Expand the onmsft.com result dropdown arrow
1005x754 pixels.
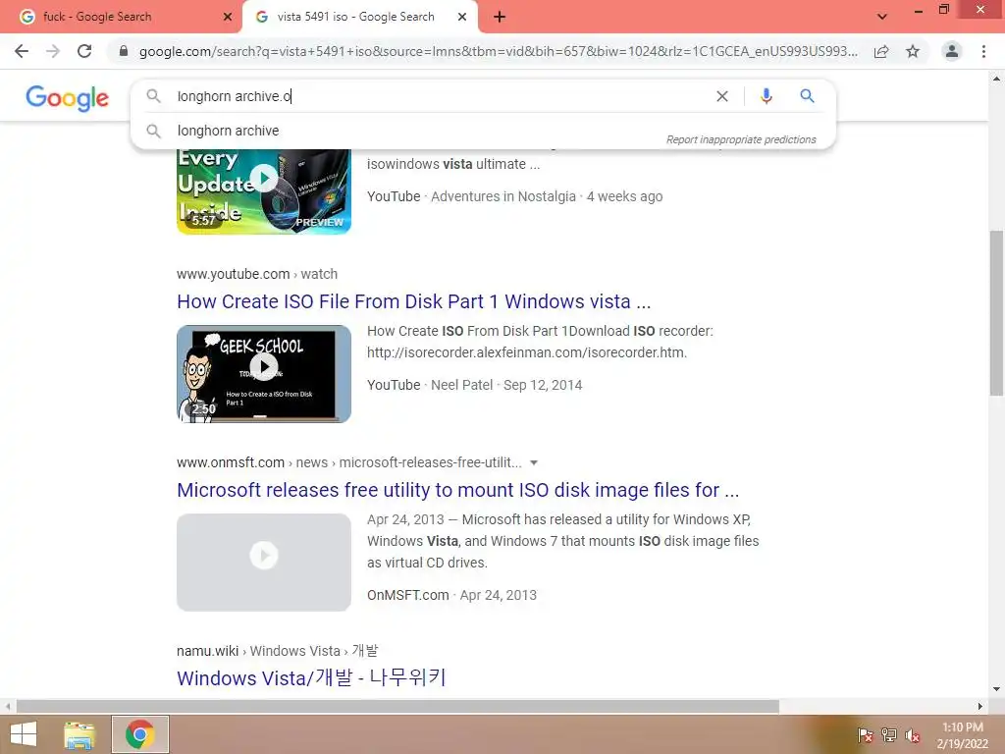[x=534, y=463]
